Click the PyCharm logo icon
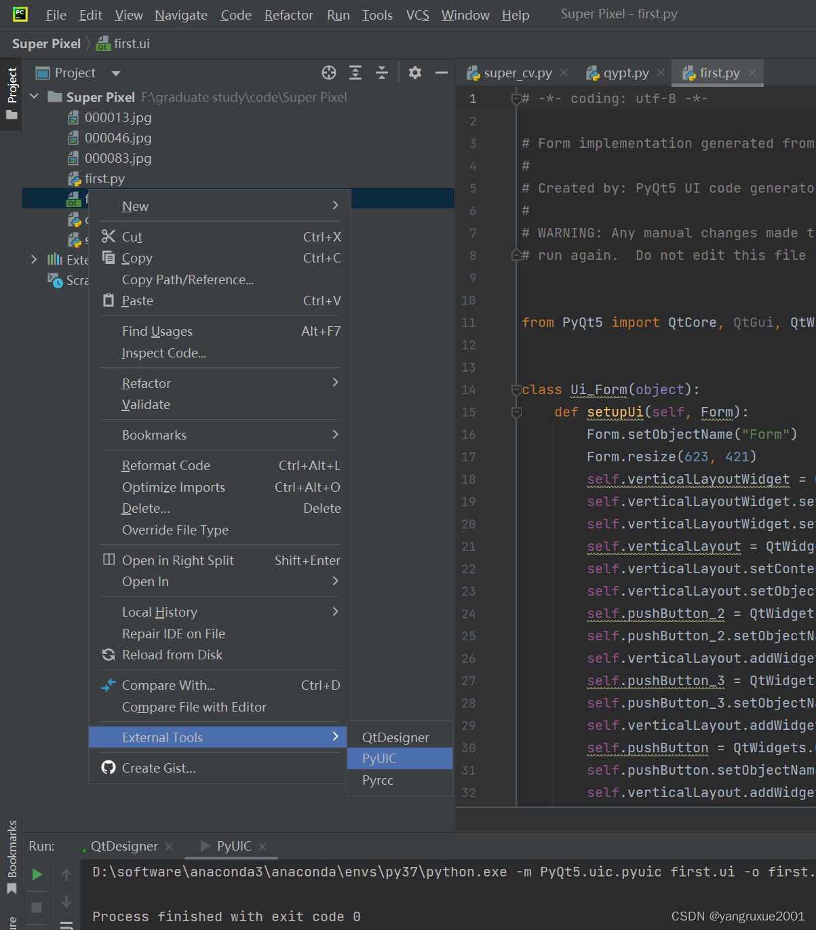 [20, 14]
